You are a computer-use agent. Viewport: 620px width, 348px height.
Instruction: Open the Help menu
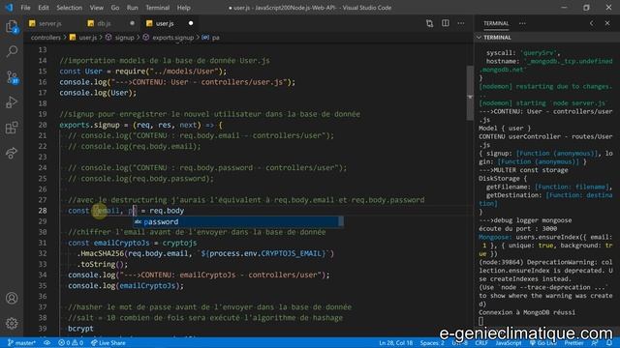coord(183,8)
